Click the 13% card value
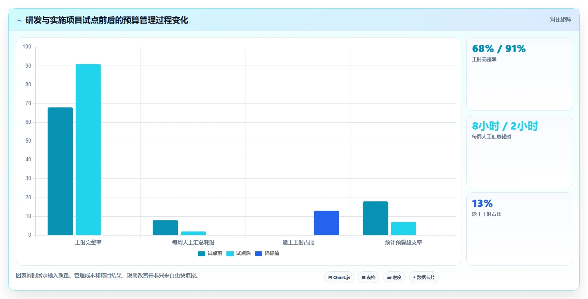The image size is (588, 299). (x=482, y=204)
